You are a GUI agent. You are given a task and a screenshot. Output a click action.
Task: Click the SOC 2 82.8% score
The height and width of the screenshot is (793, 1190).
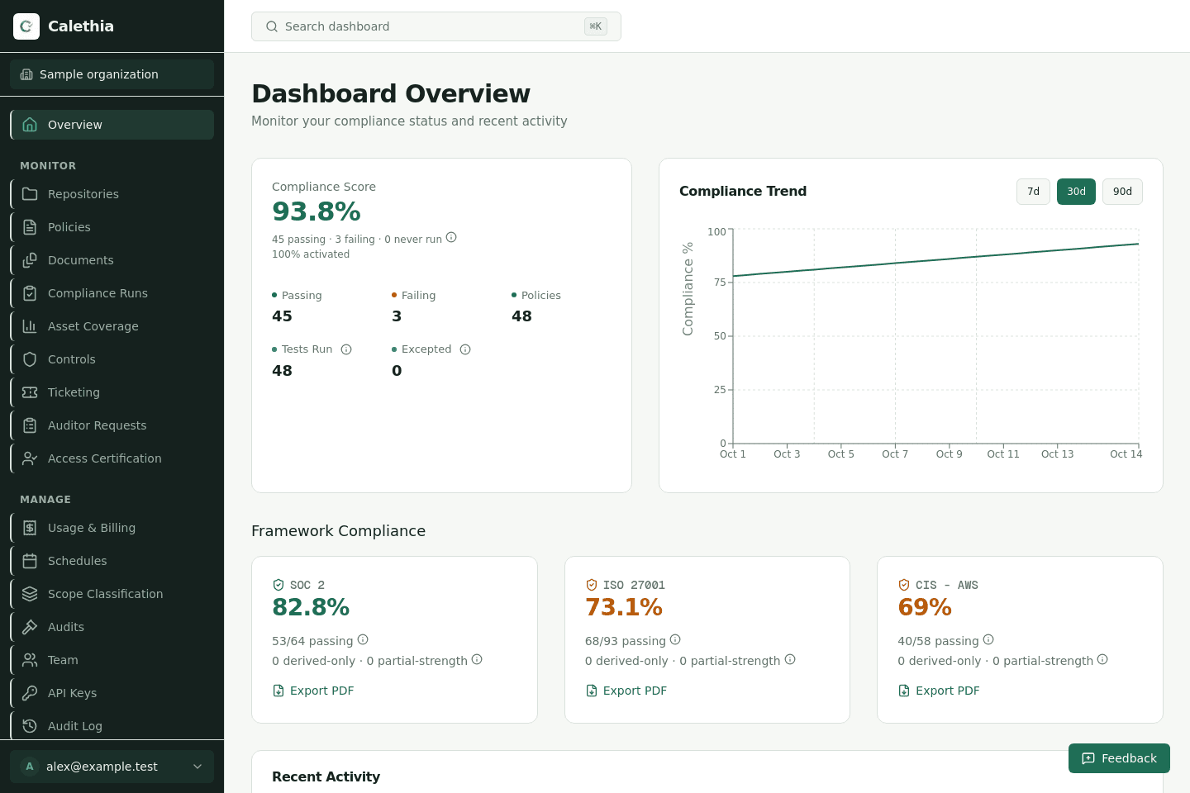311,607
